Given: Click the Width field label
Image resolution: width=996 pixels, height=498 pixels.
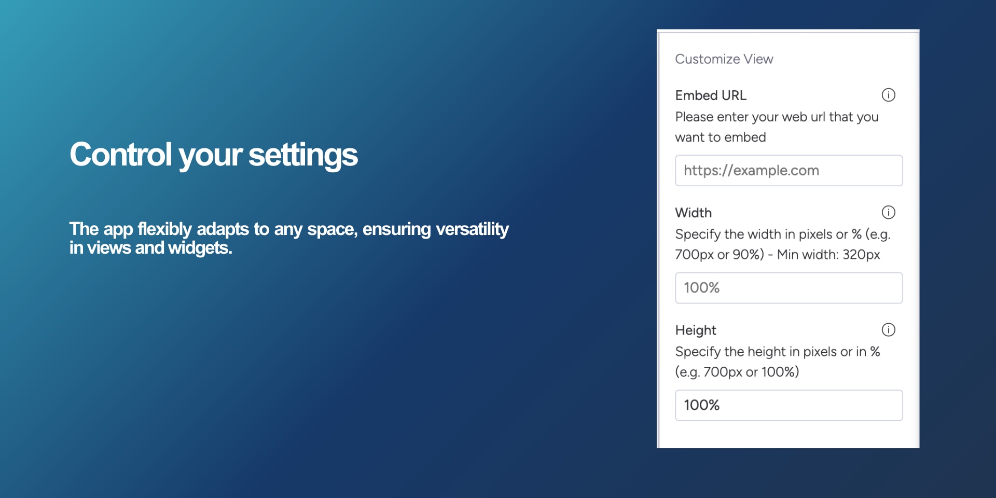Looking at the screenshot, I should click(x=693, y=213).
